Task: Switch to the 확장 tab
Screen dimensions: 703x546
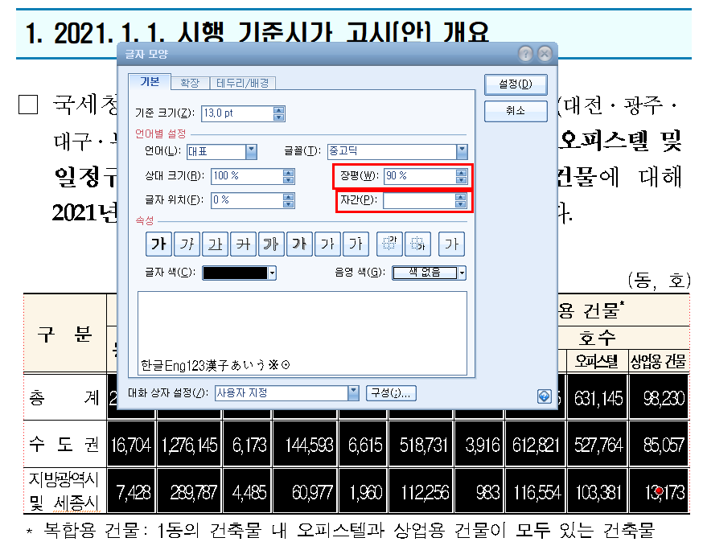Action: pos(190,83)
